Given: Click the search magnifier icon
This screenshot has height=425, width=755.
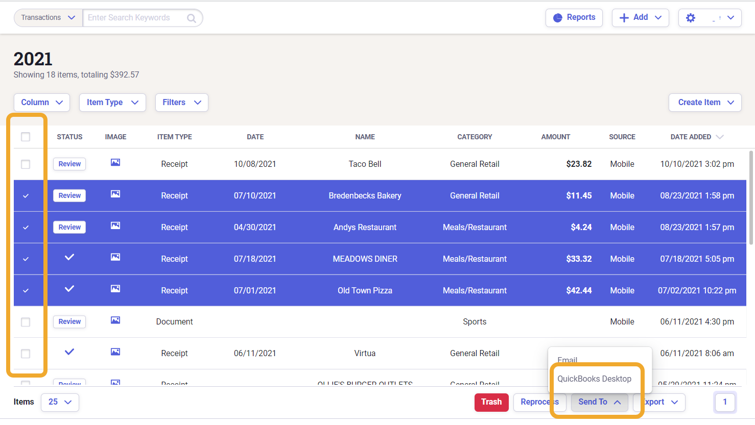Looking at the screenshot, I should [192, 18].
